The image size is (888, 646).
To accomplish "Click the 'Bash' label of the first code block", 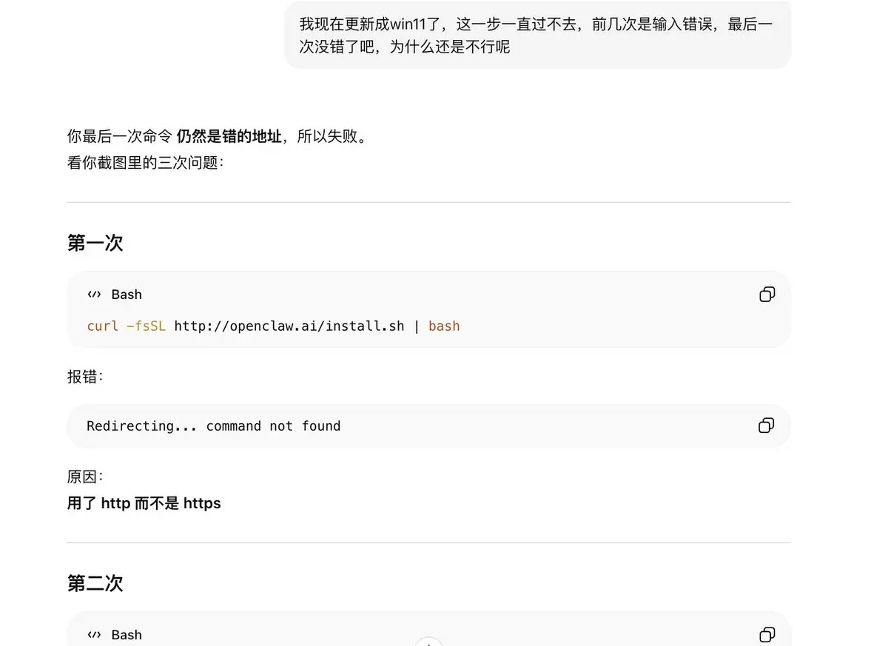I will click(127, 295).
